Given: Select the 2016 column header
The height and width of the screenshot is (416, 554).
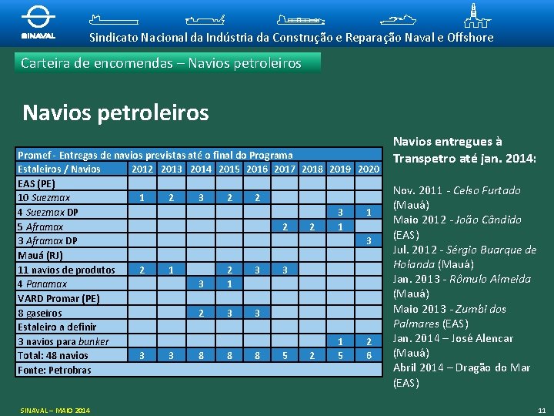Looking at the screenshot, I should coord(257,169).
